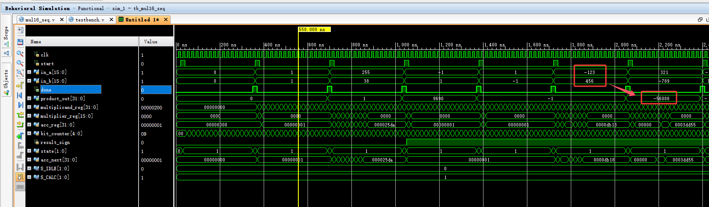709x207 pixels.
Task: Click the Zoom Out magnifier icon
Action: click(20, 63)
